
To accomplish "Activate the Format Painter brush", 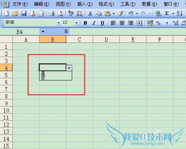I will (x=120, y=13).
